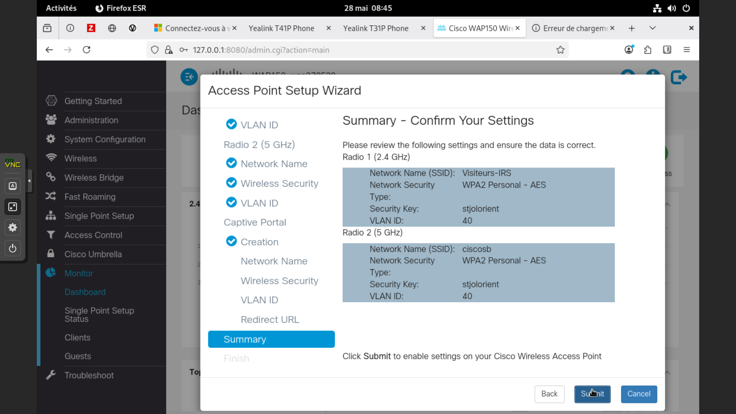Close the Cisco WAP150 browser tab
This screenshot has height=414, width=736.
(517, 28)
